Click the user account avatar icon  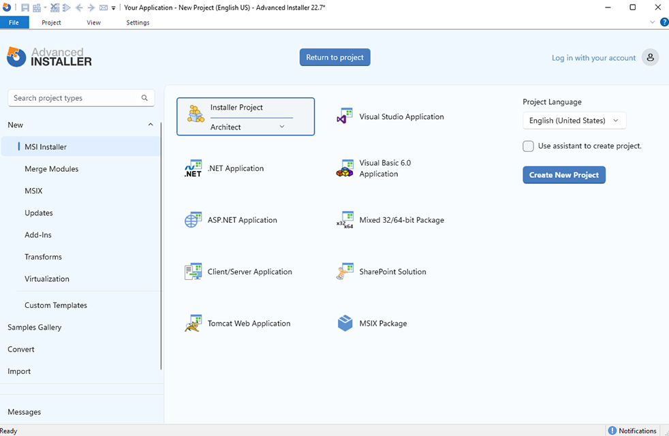pyautogui.click(x=651, y=58)
